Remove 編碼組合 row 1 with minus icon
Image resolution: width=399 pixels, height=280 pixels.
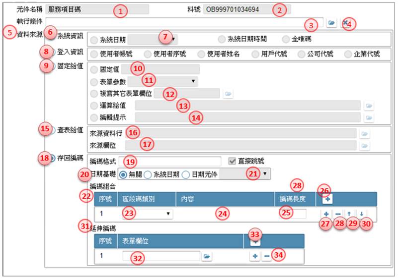point(338,214)
